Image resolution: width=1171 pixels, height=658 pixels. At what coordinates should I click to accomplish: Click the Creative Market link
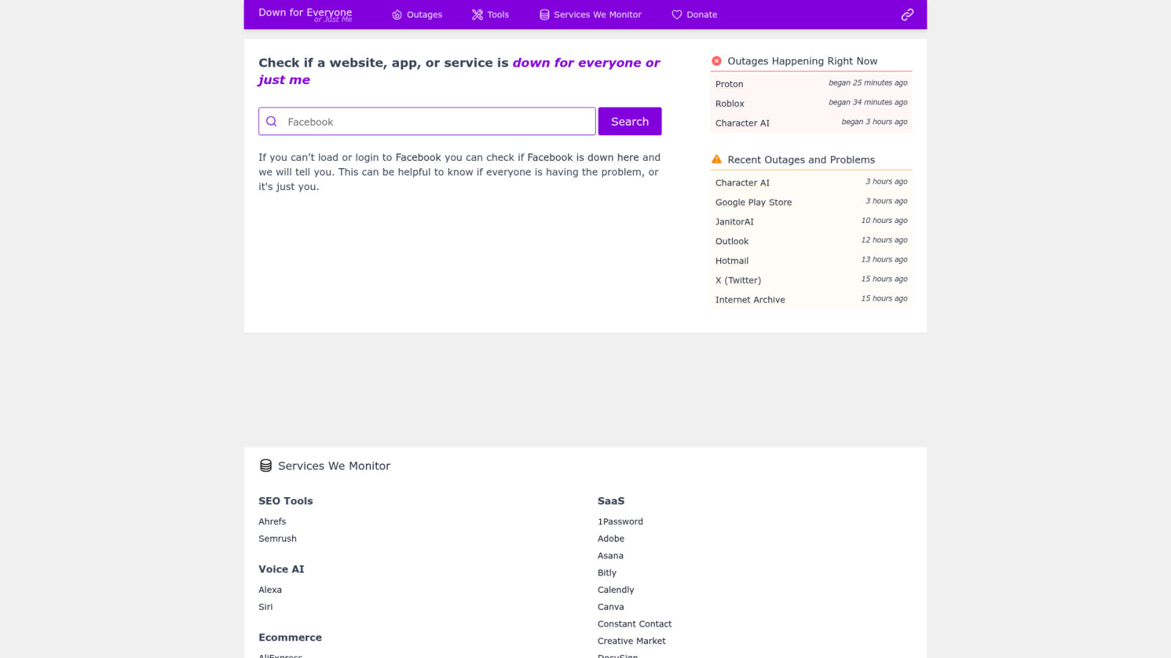[x=632, y=641]
